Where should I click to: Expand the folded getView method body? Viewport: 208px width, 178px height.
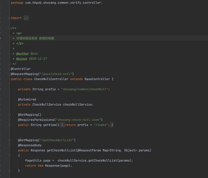(x=9, y=125)
